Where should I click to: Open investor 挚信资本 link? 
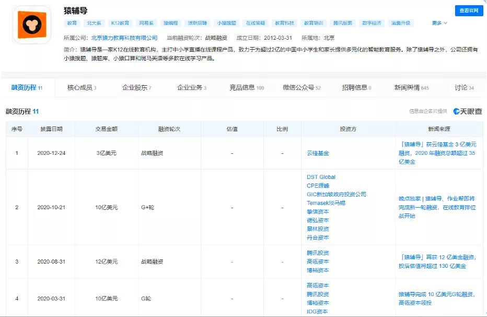(x=318, y=212)
